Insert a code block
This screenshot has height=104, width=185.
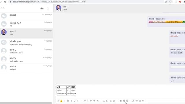coord(136,101)
